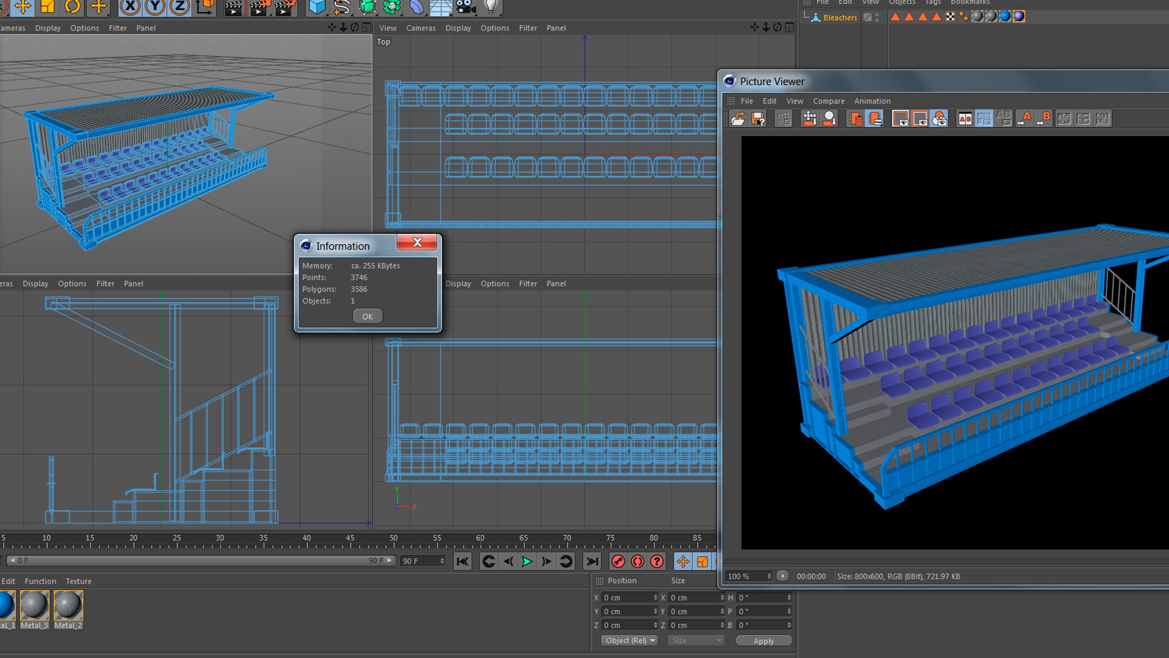Click Record Active Objects key icon
1169x658 pixels.
[x=618, y=562]
